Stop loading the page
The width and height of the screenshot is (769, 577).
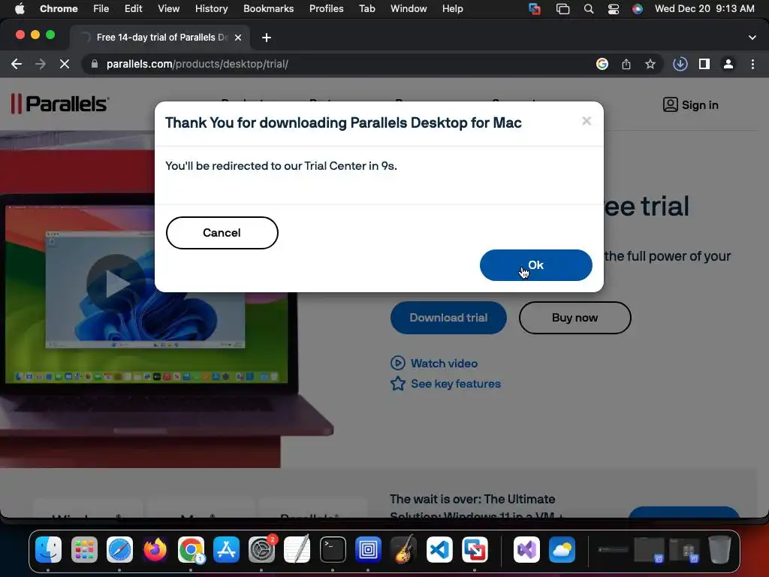pyautogui.click(x=65, y=64)
